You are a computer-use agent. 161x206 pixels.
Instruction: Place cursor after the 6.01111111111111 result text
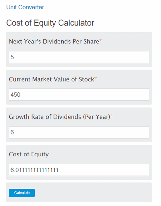(x=59, y=170)
